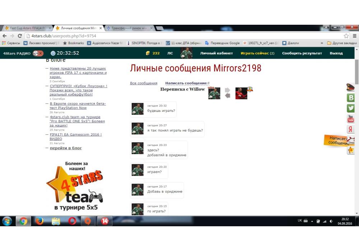Image resolution: width=359 pixels, height=251 pixels.
Task: Open Личный кабинет in the top menu
Action: pos(216,53)
